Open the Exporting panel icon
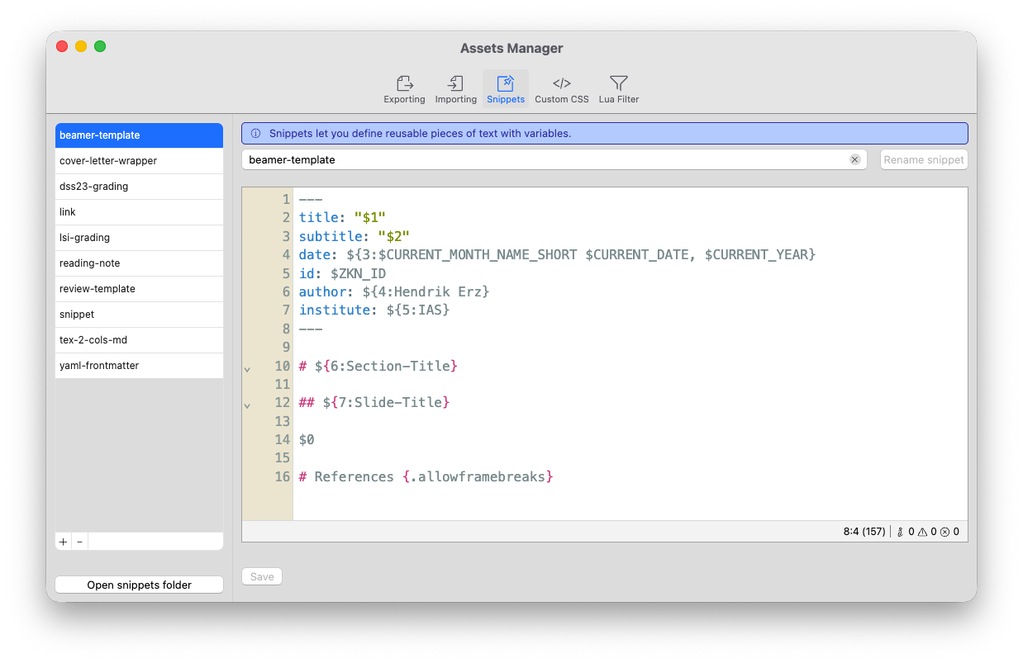 (x=404, y=88)
